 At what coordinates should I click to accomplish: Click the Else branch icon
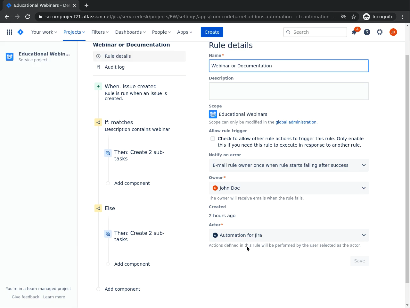[x=98, y=208]
